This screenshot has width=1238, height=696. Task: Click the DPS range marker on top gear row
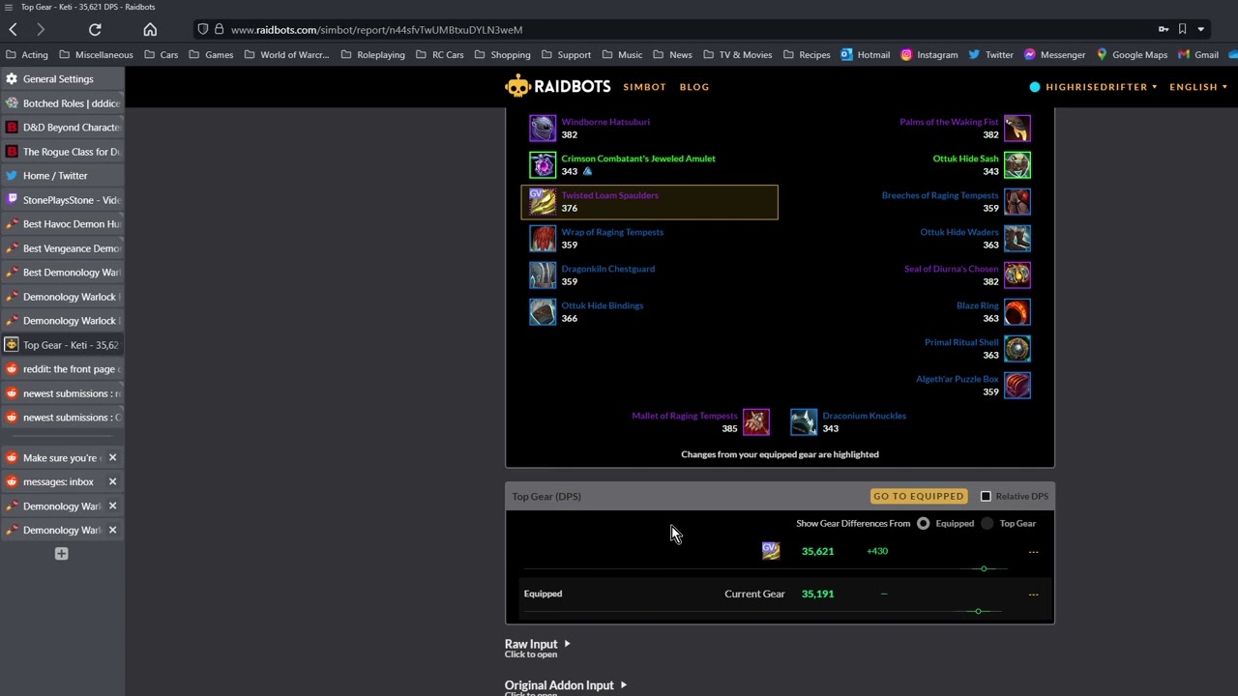(x=984, y=568)
